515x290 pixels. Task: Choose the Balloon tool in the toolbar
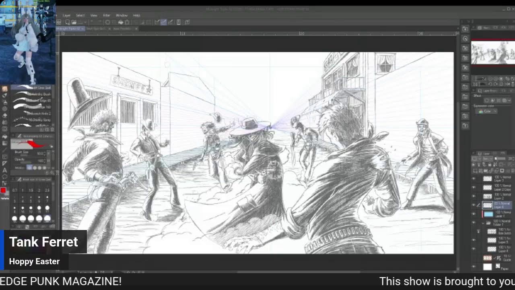tap(5, 177)
